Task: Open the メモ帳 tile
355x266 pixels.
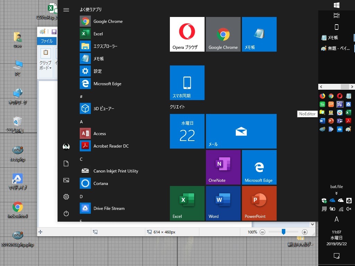Action: point(259,34)
